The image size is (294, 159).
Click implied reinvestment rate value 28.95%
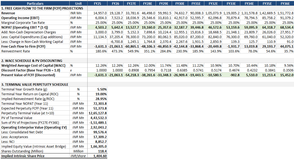[101, 99]
